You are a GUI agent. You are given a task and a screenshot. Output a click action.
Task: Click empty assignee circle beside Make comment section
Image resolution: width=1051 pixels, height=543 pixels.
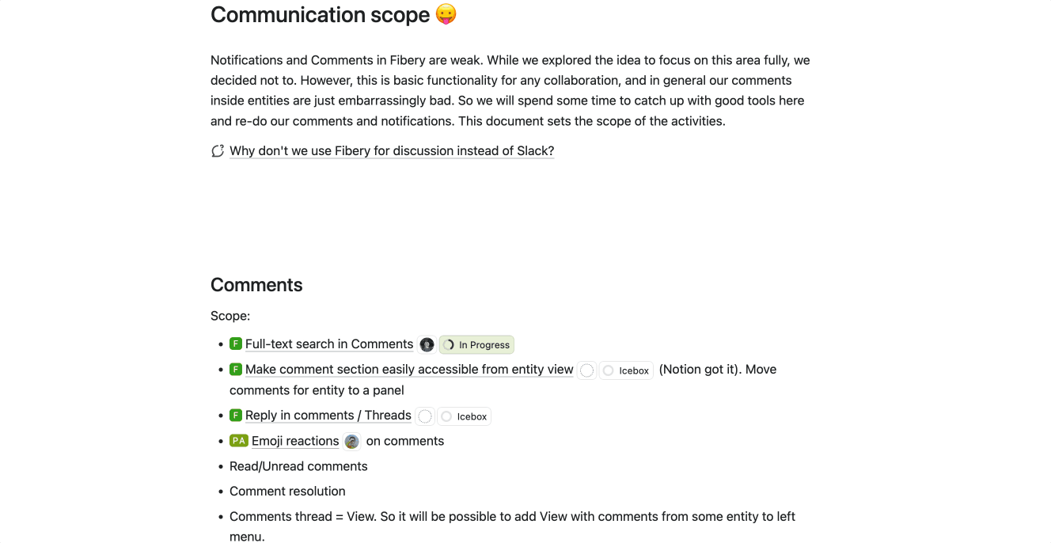pos(586,370)
